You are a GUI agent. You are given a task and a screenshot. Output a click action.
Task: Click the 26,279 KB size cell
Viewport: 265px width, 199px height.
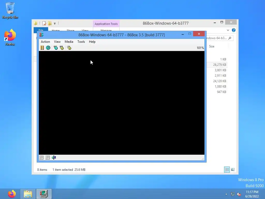(219, 65)
